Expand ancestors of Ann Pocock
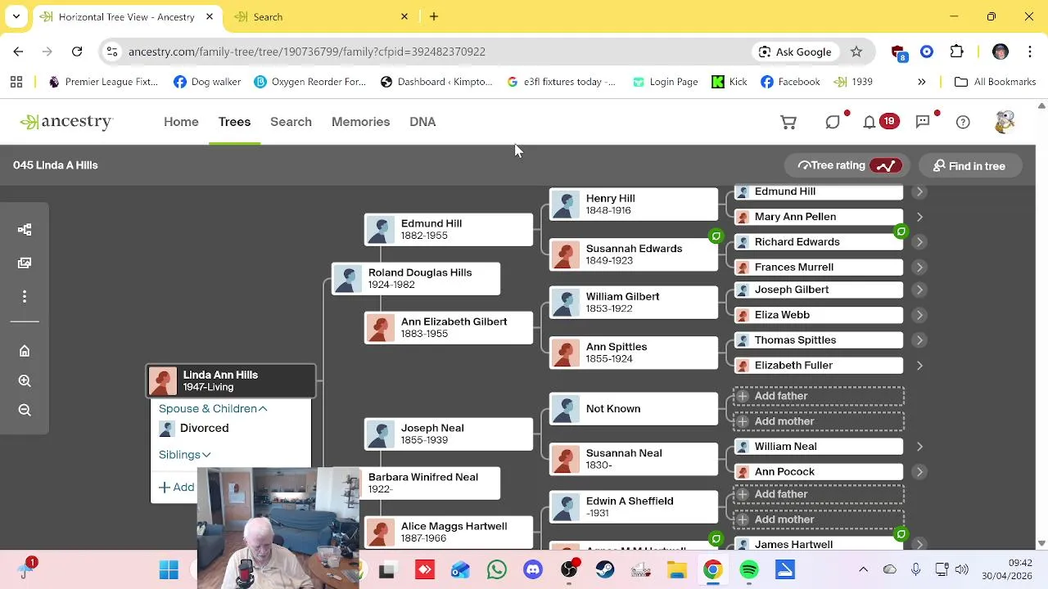This screenshot has width=1048, height=589. pos(919,472)
